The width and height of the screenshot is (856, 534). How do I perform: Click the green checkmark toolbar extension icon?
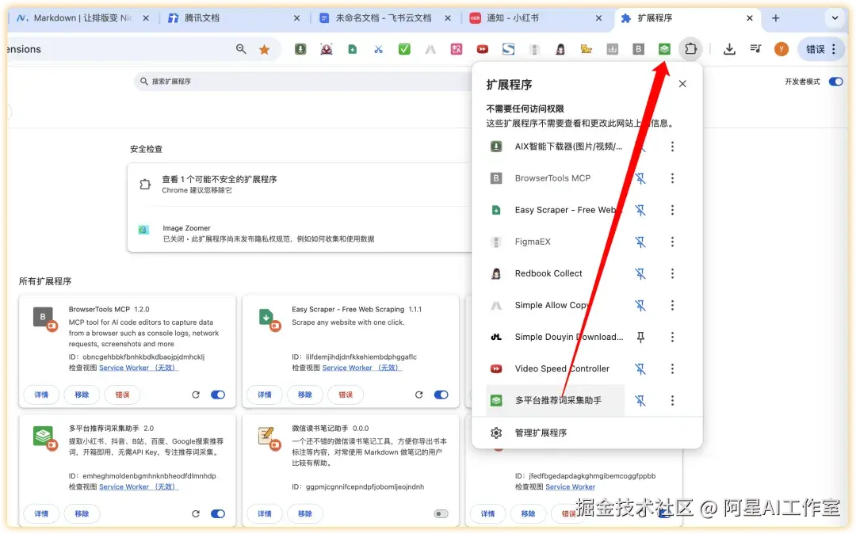pyautogui.click(x=404, y=49)
